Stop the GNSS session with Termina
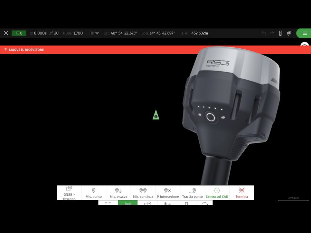Viewport: 311px width, 233px height. pos(242,193)
